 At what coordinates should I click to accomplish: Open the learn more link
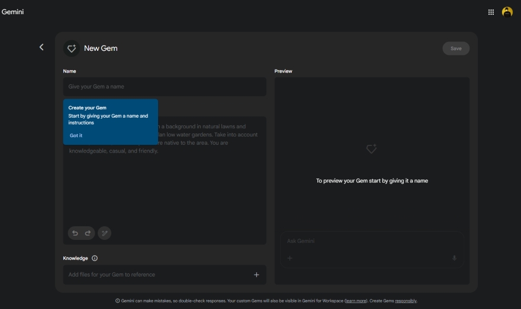tap(356, 301)
